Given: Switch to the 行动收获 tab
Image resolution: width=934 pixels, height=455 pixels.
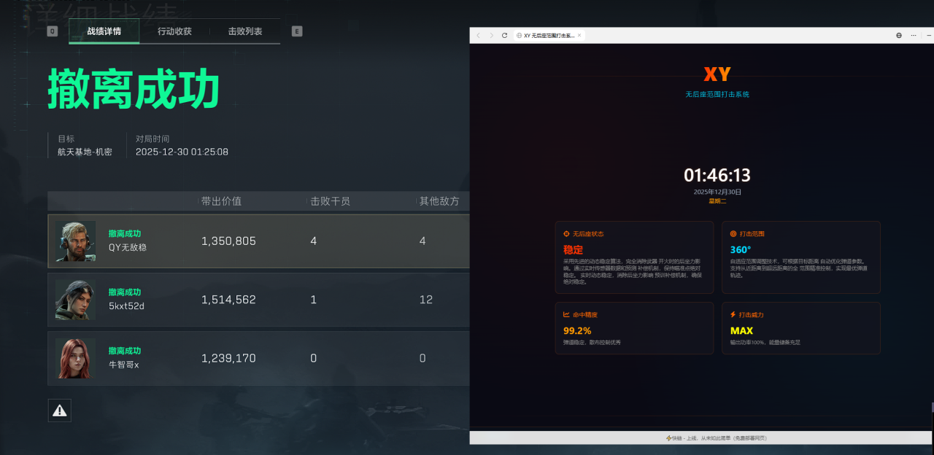Looking at the screenshot, I should point(174,31).
